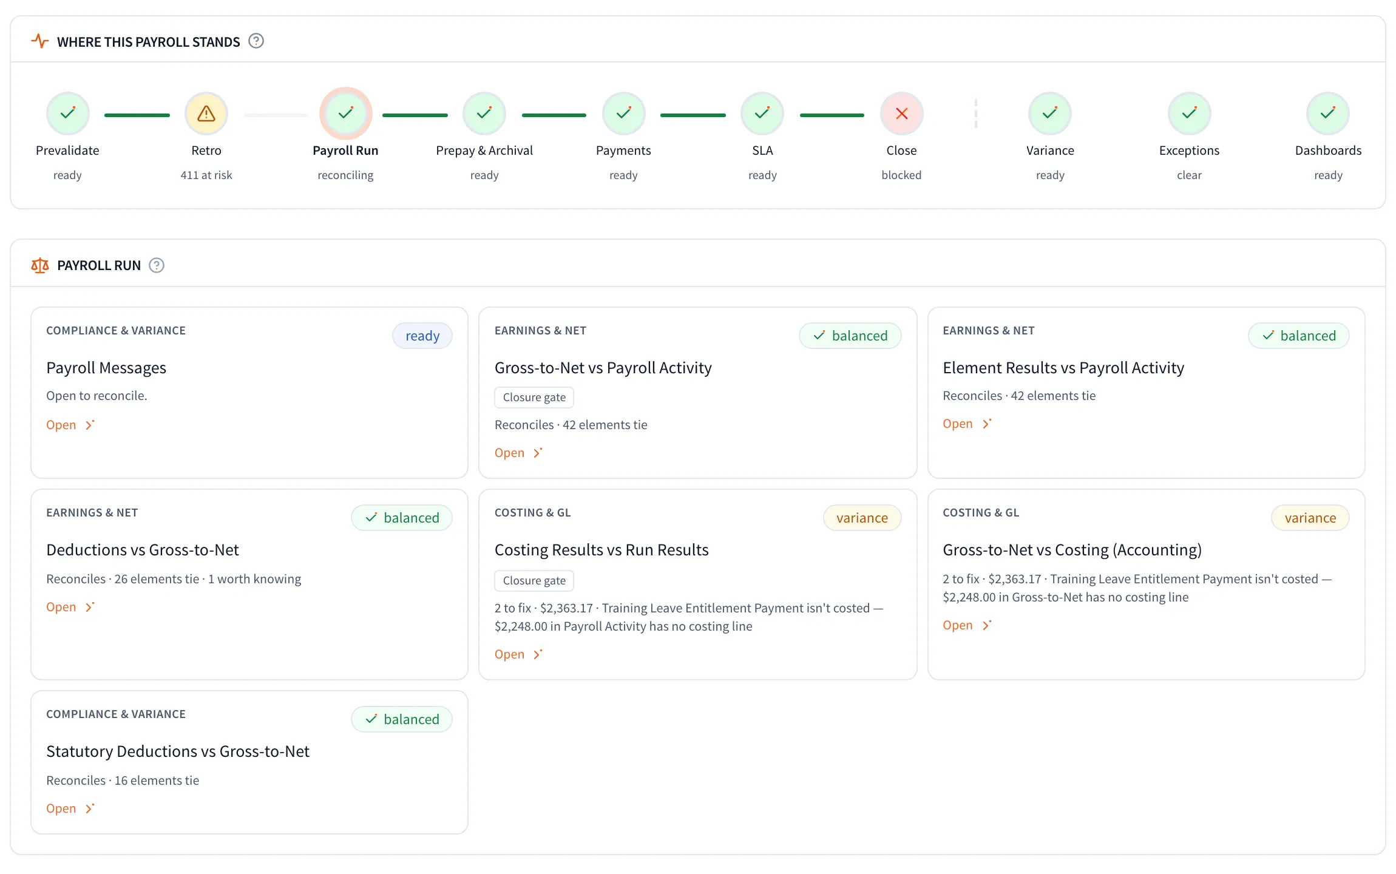Click the Exceptions stage checkmark icon

[x=1189, y=113]
